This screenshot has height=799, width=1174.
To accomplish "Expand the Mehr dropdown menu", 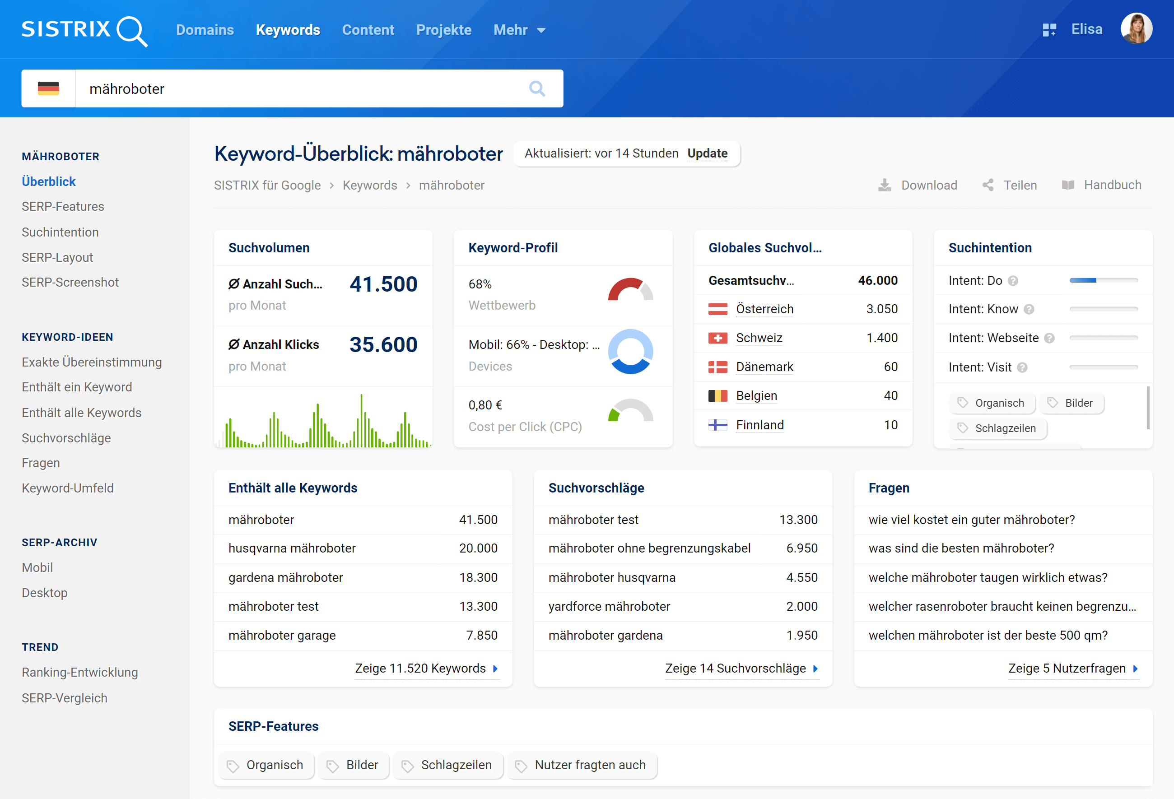I will pos(519,30).
